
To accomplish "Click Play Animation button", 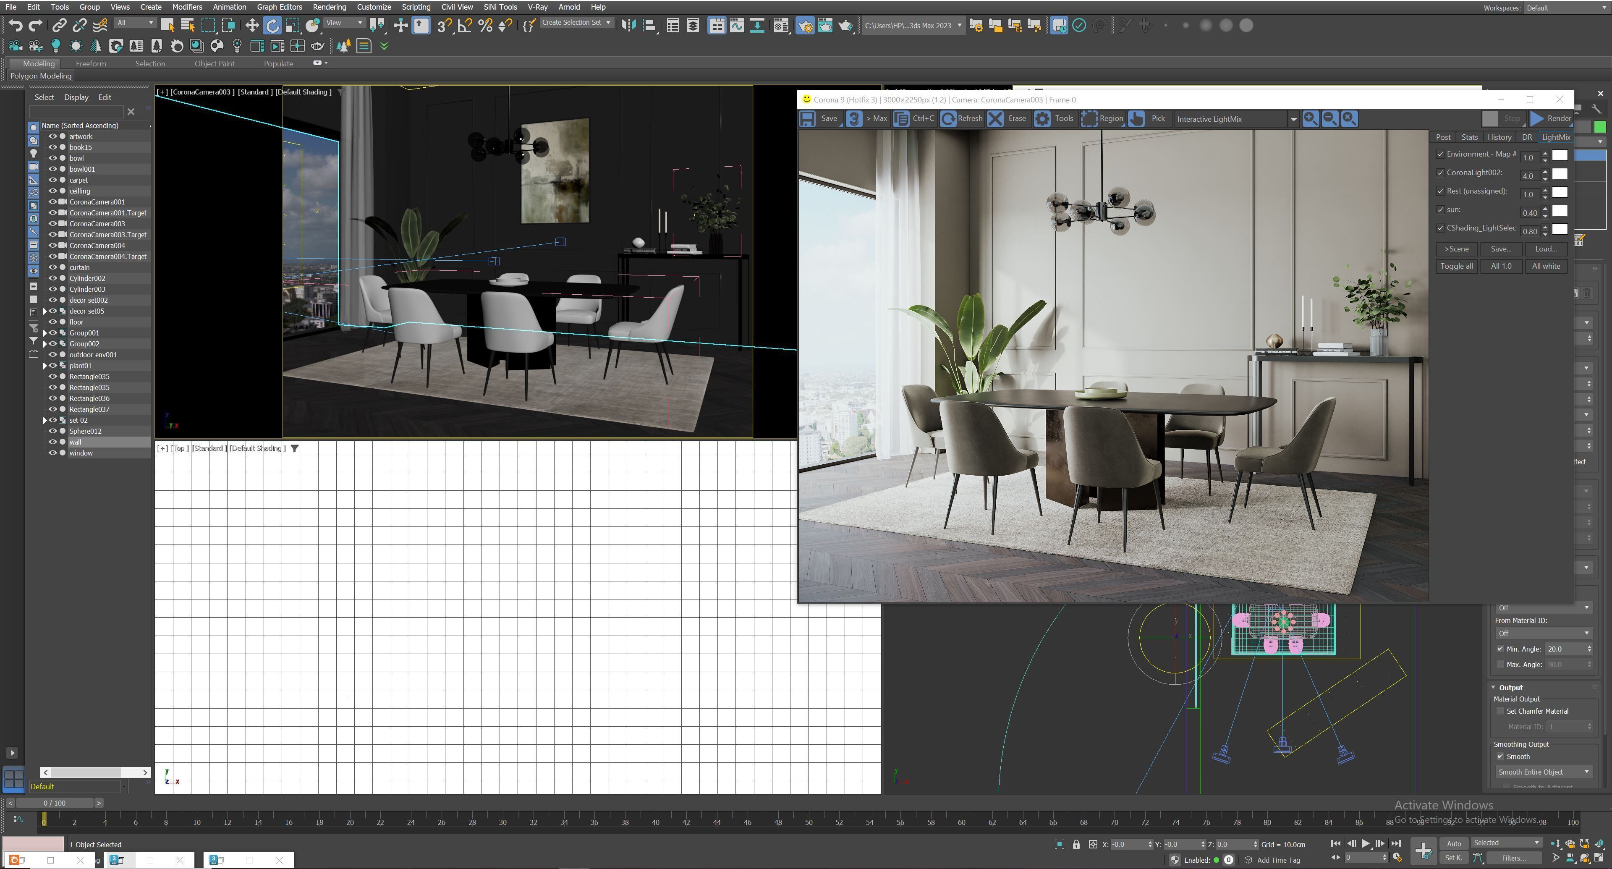I will pos(1366,844).
